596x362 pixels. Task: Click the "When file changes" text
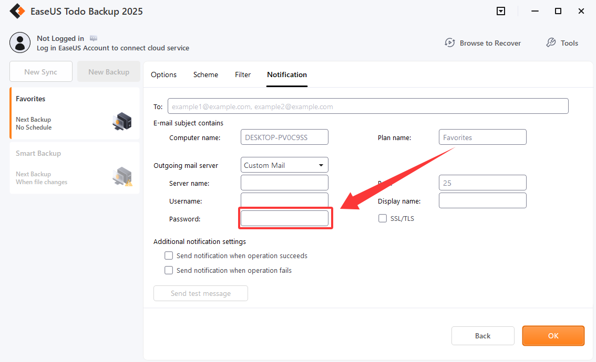tap(42, 182)
